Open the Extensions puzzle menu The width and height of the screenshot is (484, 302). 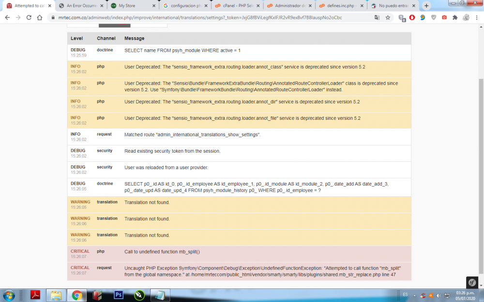point(455,17)
